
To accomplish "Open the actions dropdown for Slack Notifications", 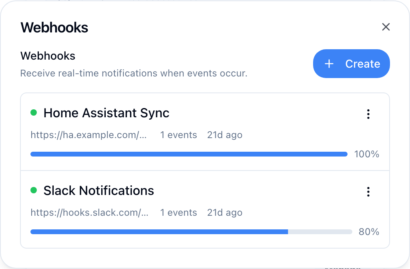I will coord(368,192).
